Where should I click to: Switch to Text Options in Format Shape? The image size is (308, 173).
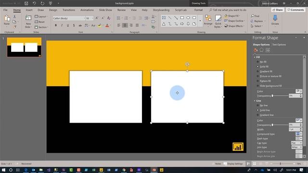[x=279, y=45]
